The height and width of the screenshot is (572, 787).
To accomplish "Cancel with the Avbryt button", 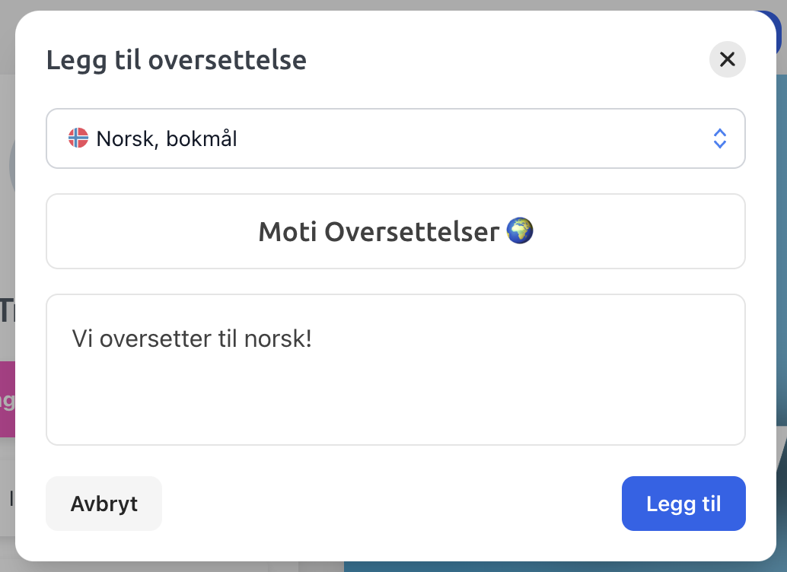I will 104,504.
